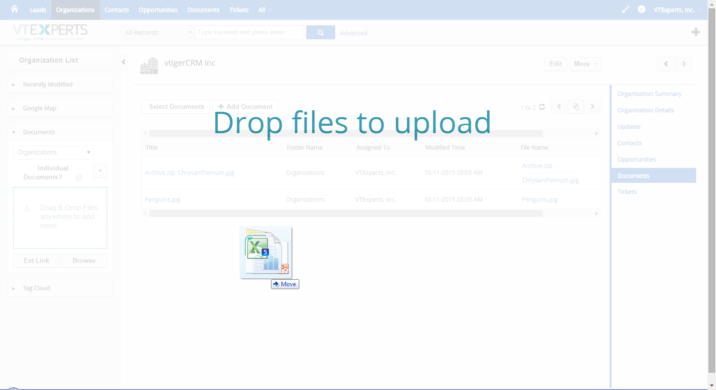Screen dimensions: 716x390
Task: Open the Archive.zip file link
Action: click(x=537, y=166)
